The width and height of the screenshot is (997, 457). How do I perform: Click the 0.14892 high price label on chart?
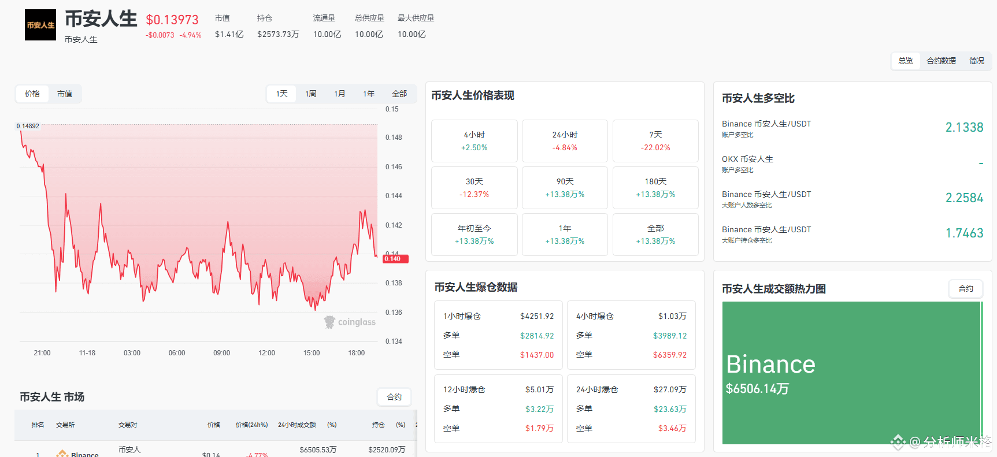tap(28, 126)
